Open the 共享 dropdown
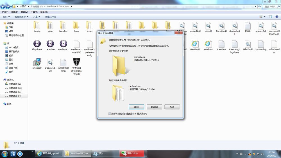The width and height of the screenshot is (281, 158). 36,17
